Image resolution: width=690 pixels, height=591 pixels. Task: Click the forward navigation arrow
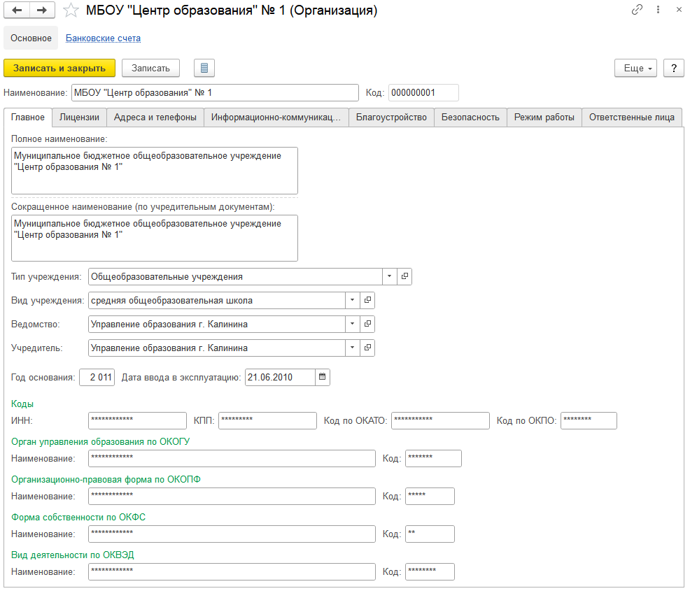[42, 10]
